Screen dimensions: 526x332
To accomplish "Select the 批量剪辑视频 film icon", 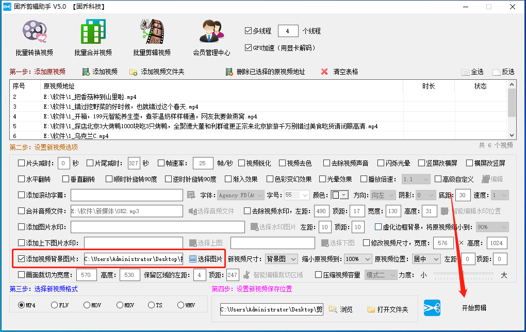I will click(x=152, y=32).
